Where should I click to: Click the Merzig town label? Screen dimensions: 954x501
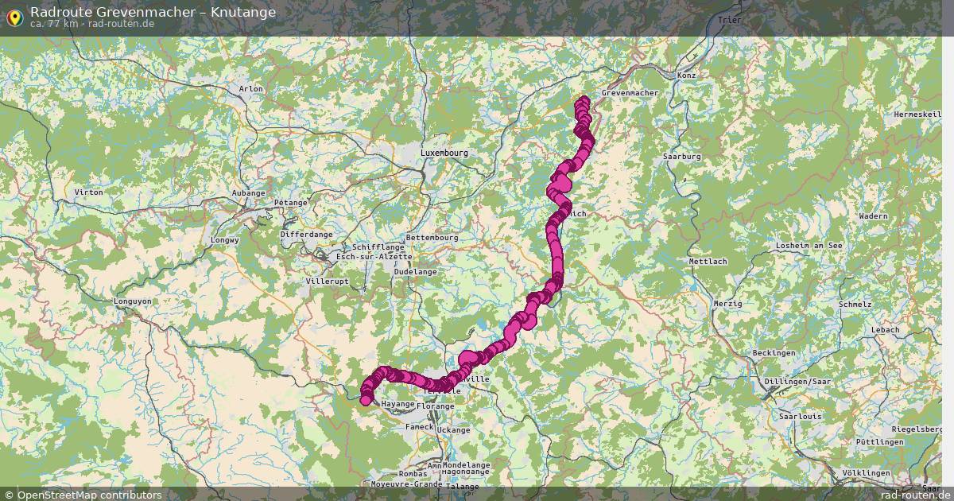(x=727, y=304)
